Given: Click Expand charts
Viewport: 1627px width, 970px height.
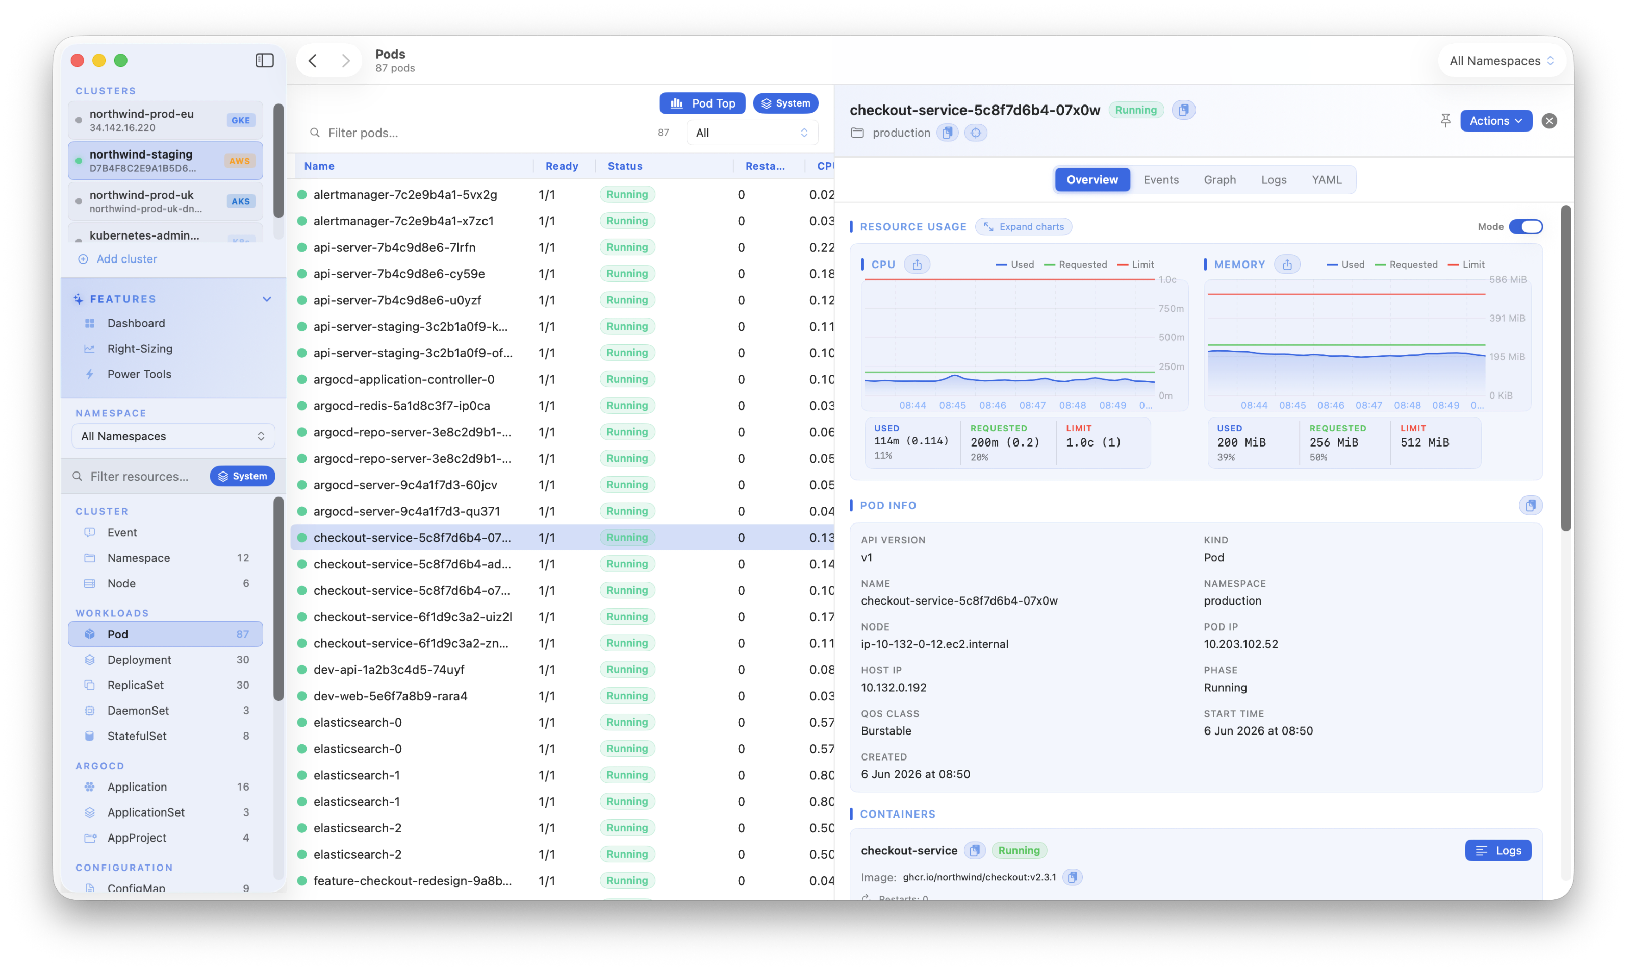Looking at the screenshot, I should (1024, 227).
